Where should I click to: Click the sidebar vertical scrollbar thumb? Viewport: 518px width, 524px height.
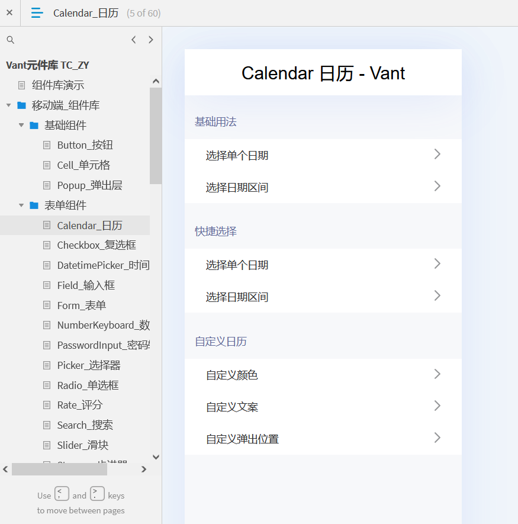[x=156, y=136]
